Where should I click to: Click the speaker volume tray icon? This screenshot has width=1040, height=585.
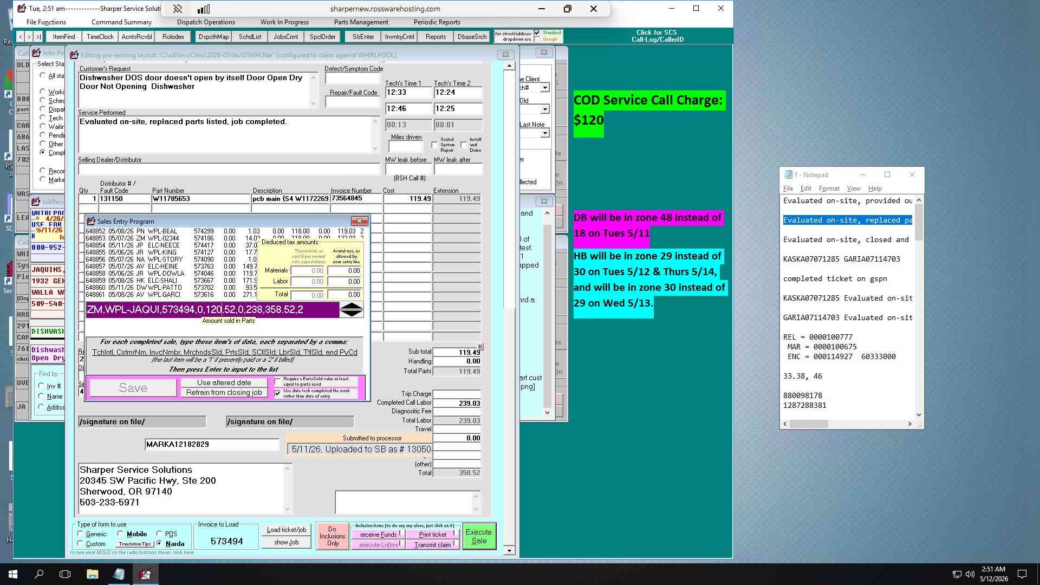tap(970, 574)
